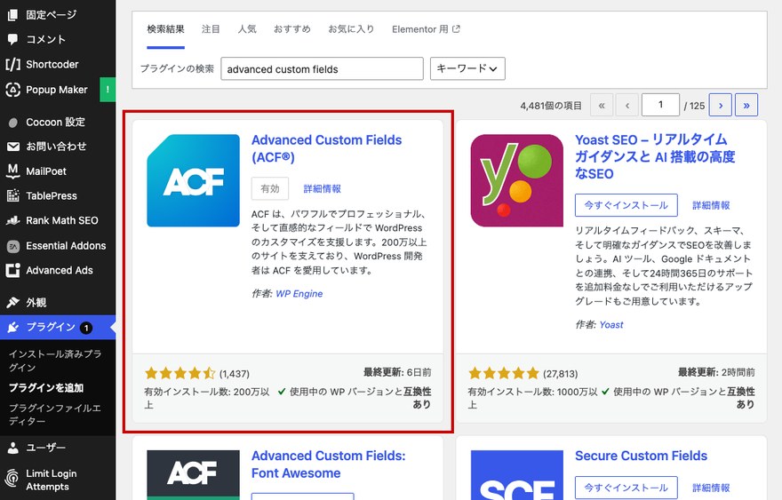Open the WP Engine author link
This screenshot has height=500, width=782.
(x=299, y=294)
